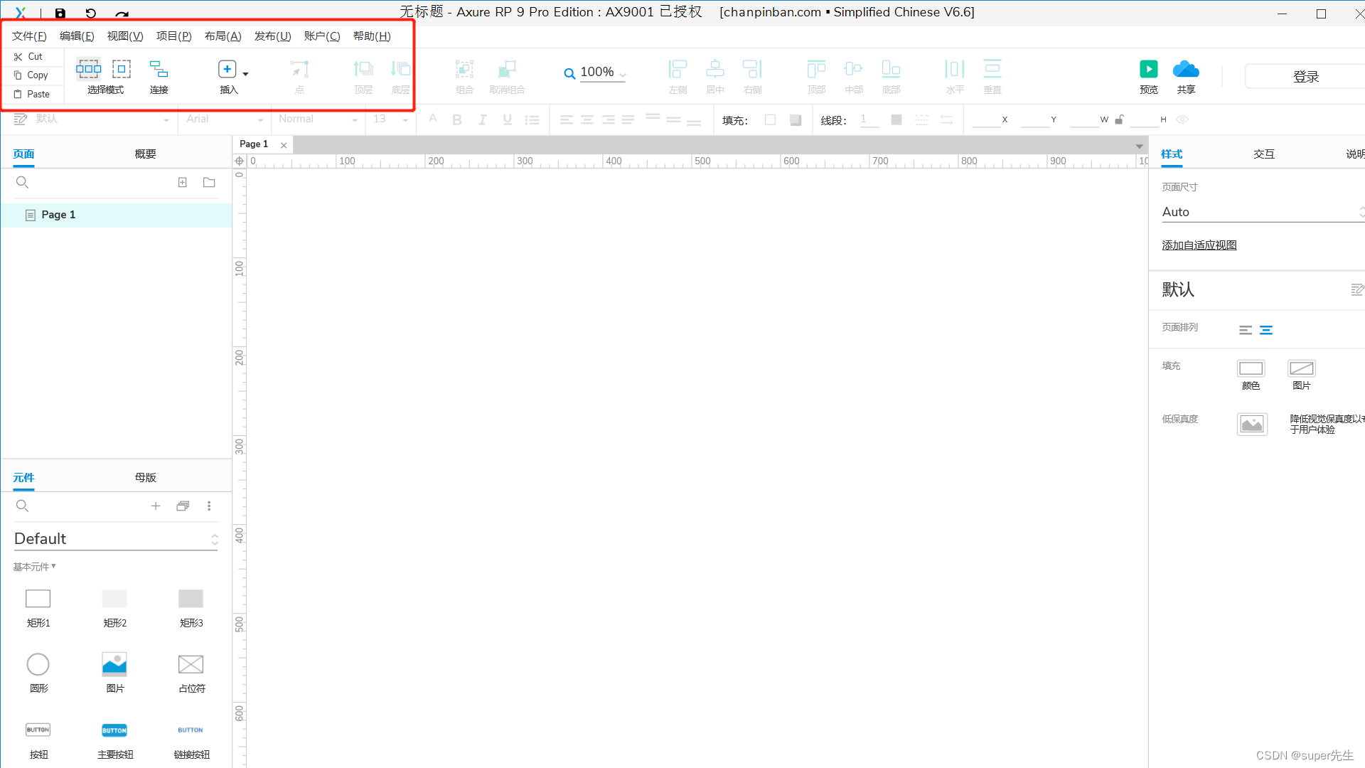Click the Insert plus icon
Screen dimensions: 1365x768
pos(227,70)
